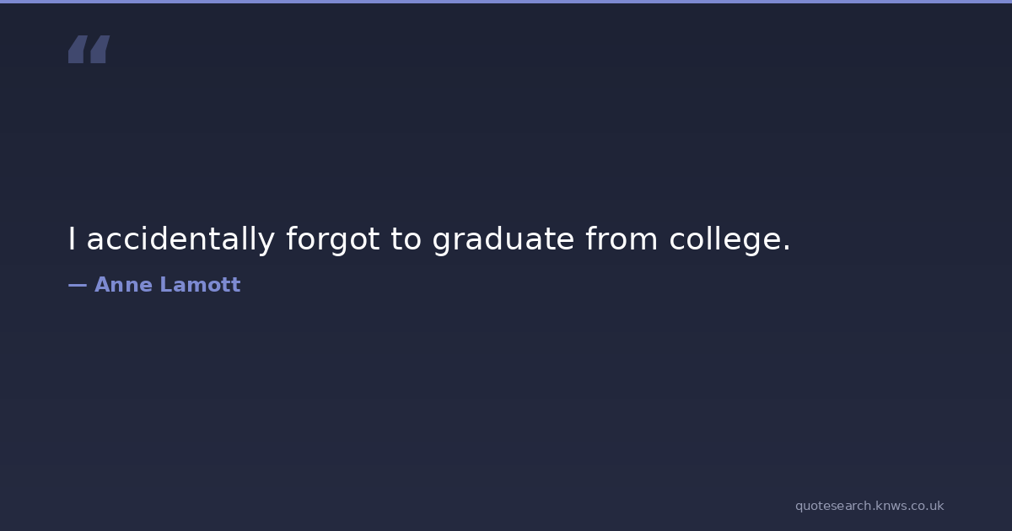Click the em dash before the author name

pyautogui.click(x=77, y=285)
